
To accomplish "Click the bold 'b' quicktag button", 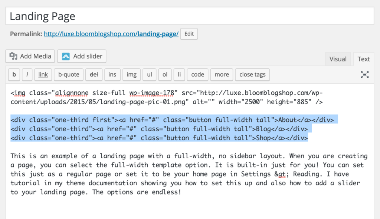I will pyautogui.click(x=14, y=74).
